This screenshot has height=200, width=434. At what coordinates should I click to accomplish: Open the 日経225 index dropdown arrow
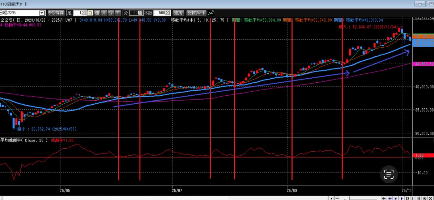tap(42, 13)
